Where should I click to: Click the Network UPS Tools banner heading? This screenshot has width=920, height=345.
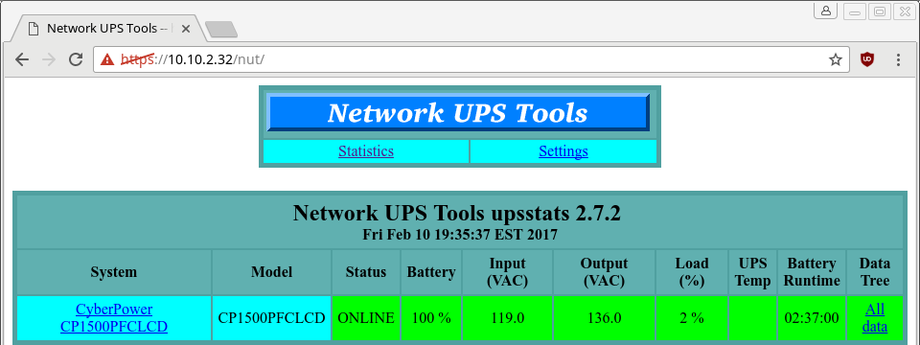[x=458, y=112]
